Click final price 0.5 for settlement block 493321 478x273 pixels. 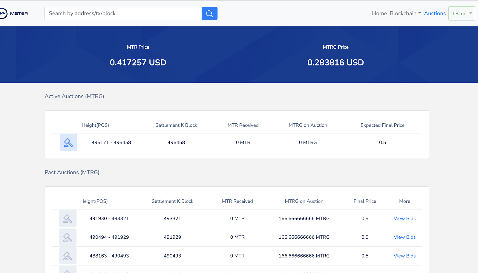[x=365, y=218]
